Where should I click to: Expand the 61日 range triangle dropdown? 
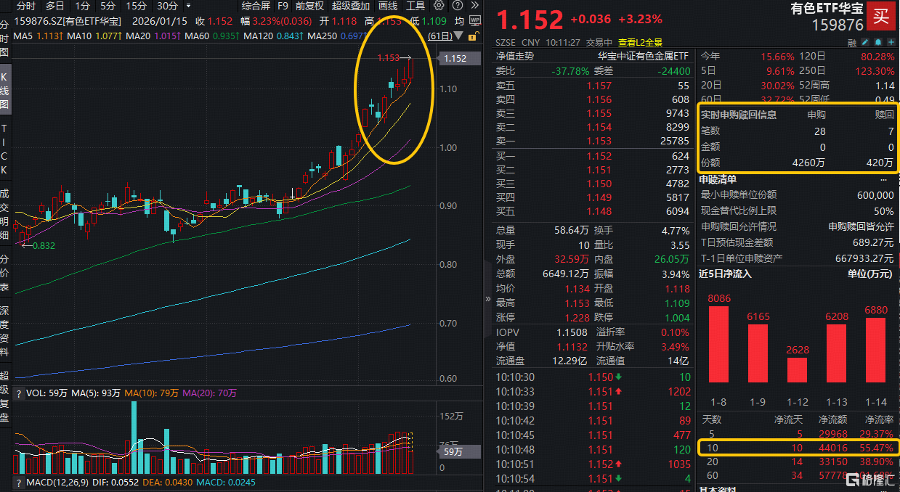click(458, 36)
